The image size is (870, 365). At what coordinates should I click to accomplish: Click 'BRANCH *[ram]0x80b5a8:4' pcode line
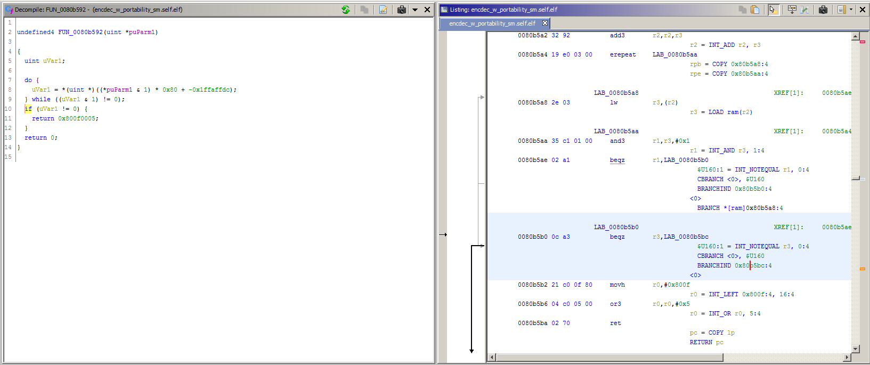tap(740, 208)
